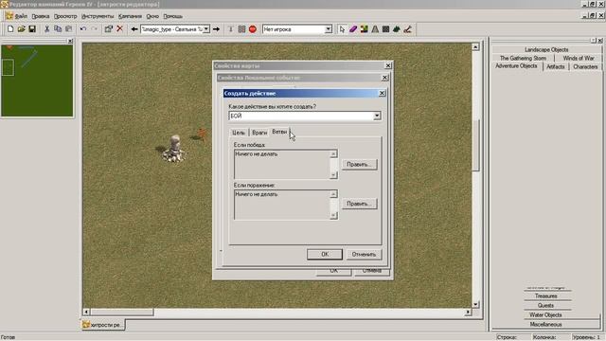Viewport: 606px width, 341px height.
Task: Click the Cut scissors icon
Action: 46,29
